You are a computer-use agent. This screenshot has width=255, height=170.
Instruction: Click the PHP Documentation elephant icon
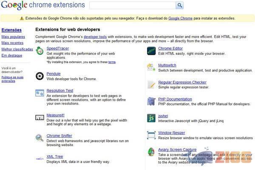151,101
